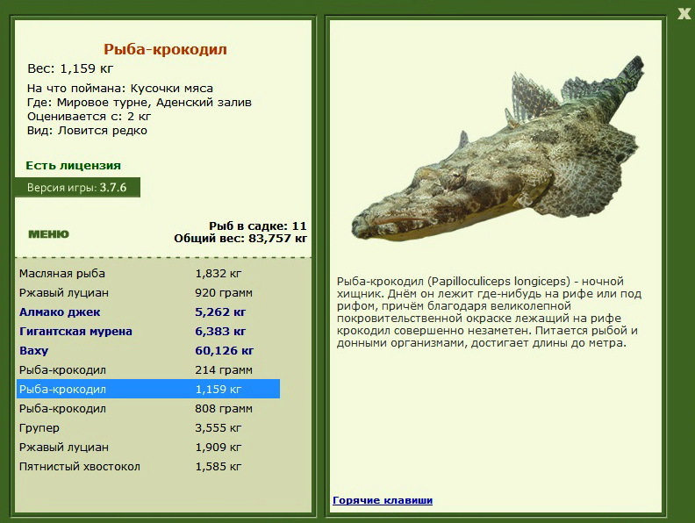Viewport: 695px width, 523px height.
Task: Click weight value 5,262 кг
Action: [x=220, y=312]
